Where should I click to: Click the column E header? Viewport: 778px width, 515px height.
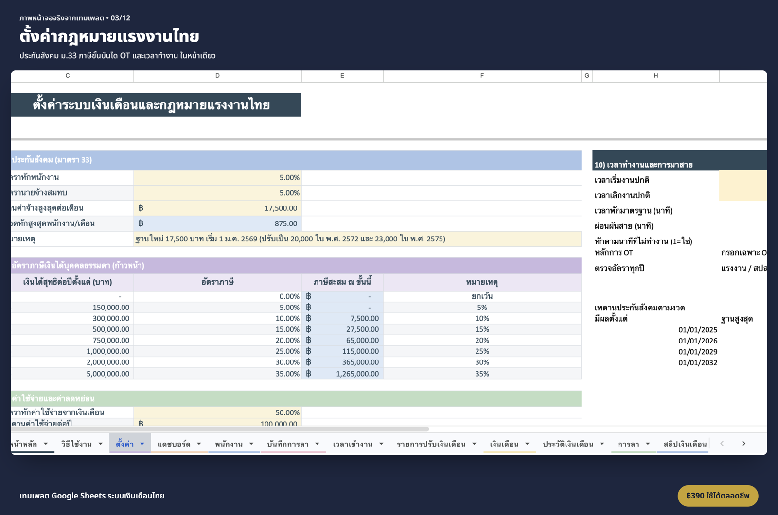pos(342,76)
